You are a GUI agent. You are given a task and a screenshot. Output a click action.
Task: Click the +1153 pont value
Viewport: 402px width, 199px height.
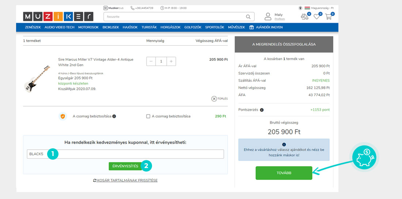click(320, 110)
